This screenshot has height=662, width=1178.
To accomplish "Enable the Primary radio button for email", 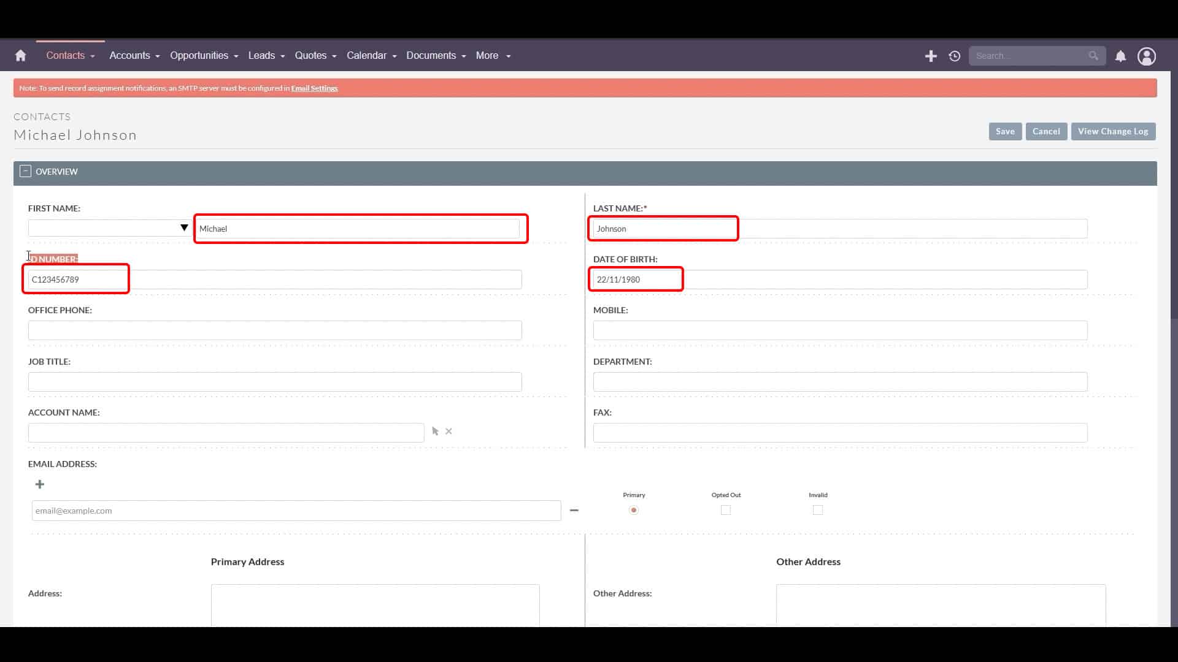I will tap(634, 509).
